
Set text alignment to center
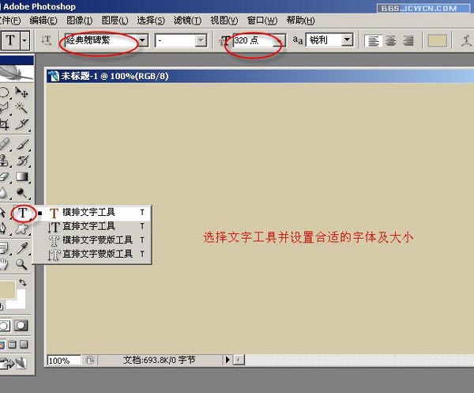(x=390, y=40)
